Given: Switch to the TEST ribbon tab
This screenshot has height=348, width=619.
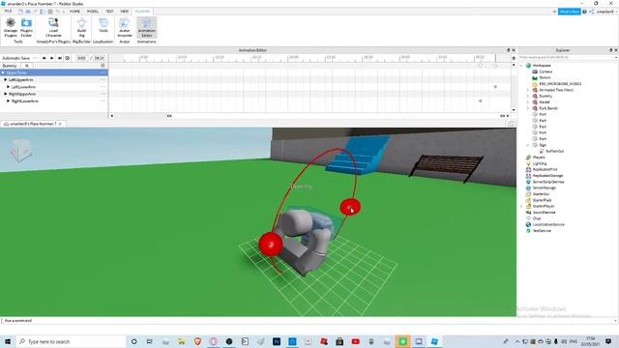Looking at the screenshot, I should pyautogui.click(x=109, y=12).
